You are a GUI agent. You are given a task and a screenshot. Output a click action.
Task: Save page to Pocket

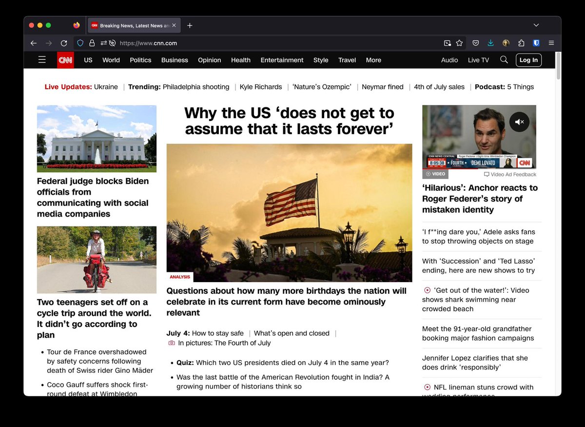pos(476,43)
